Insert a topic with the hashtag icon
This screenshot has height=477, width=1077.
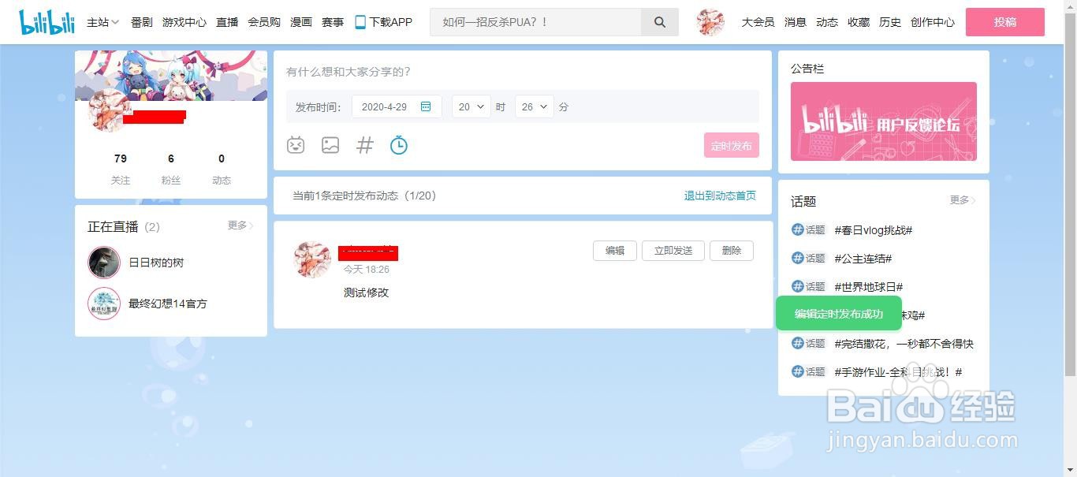coord(363,145)
